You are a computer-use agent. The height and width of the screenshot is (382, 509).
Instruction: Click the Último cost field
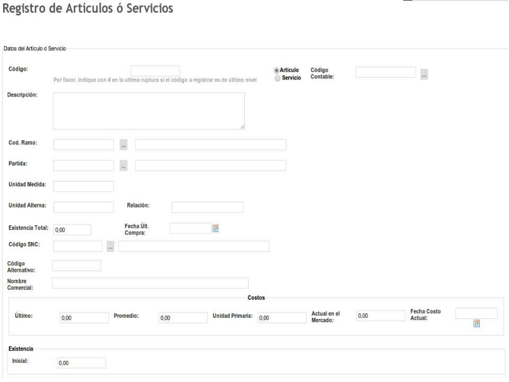pyautogui.click(x=84, y=318)
